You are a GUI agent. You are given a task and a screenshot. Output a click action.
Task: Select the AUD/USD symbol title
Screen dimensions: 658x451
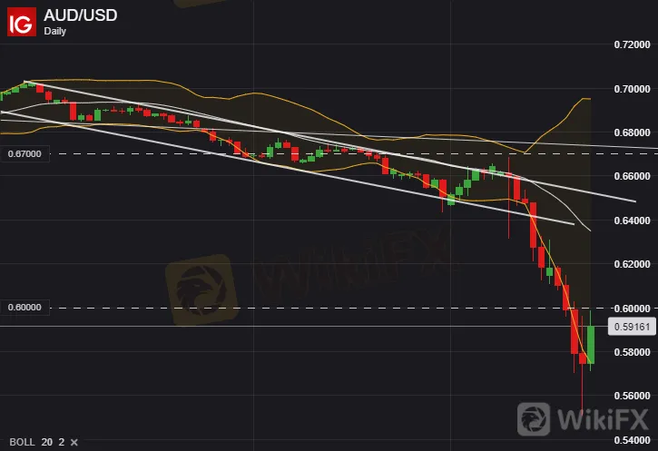tap(80, 15)
